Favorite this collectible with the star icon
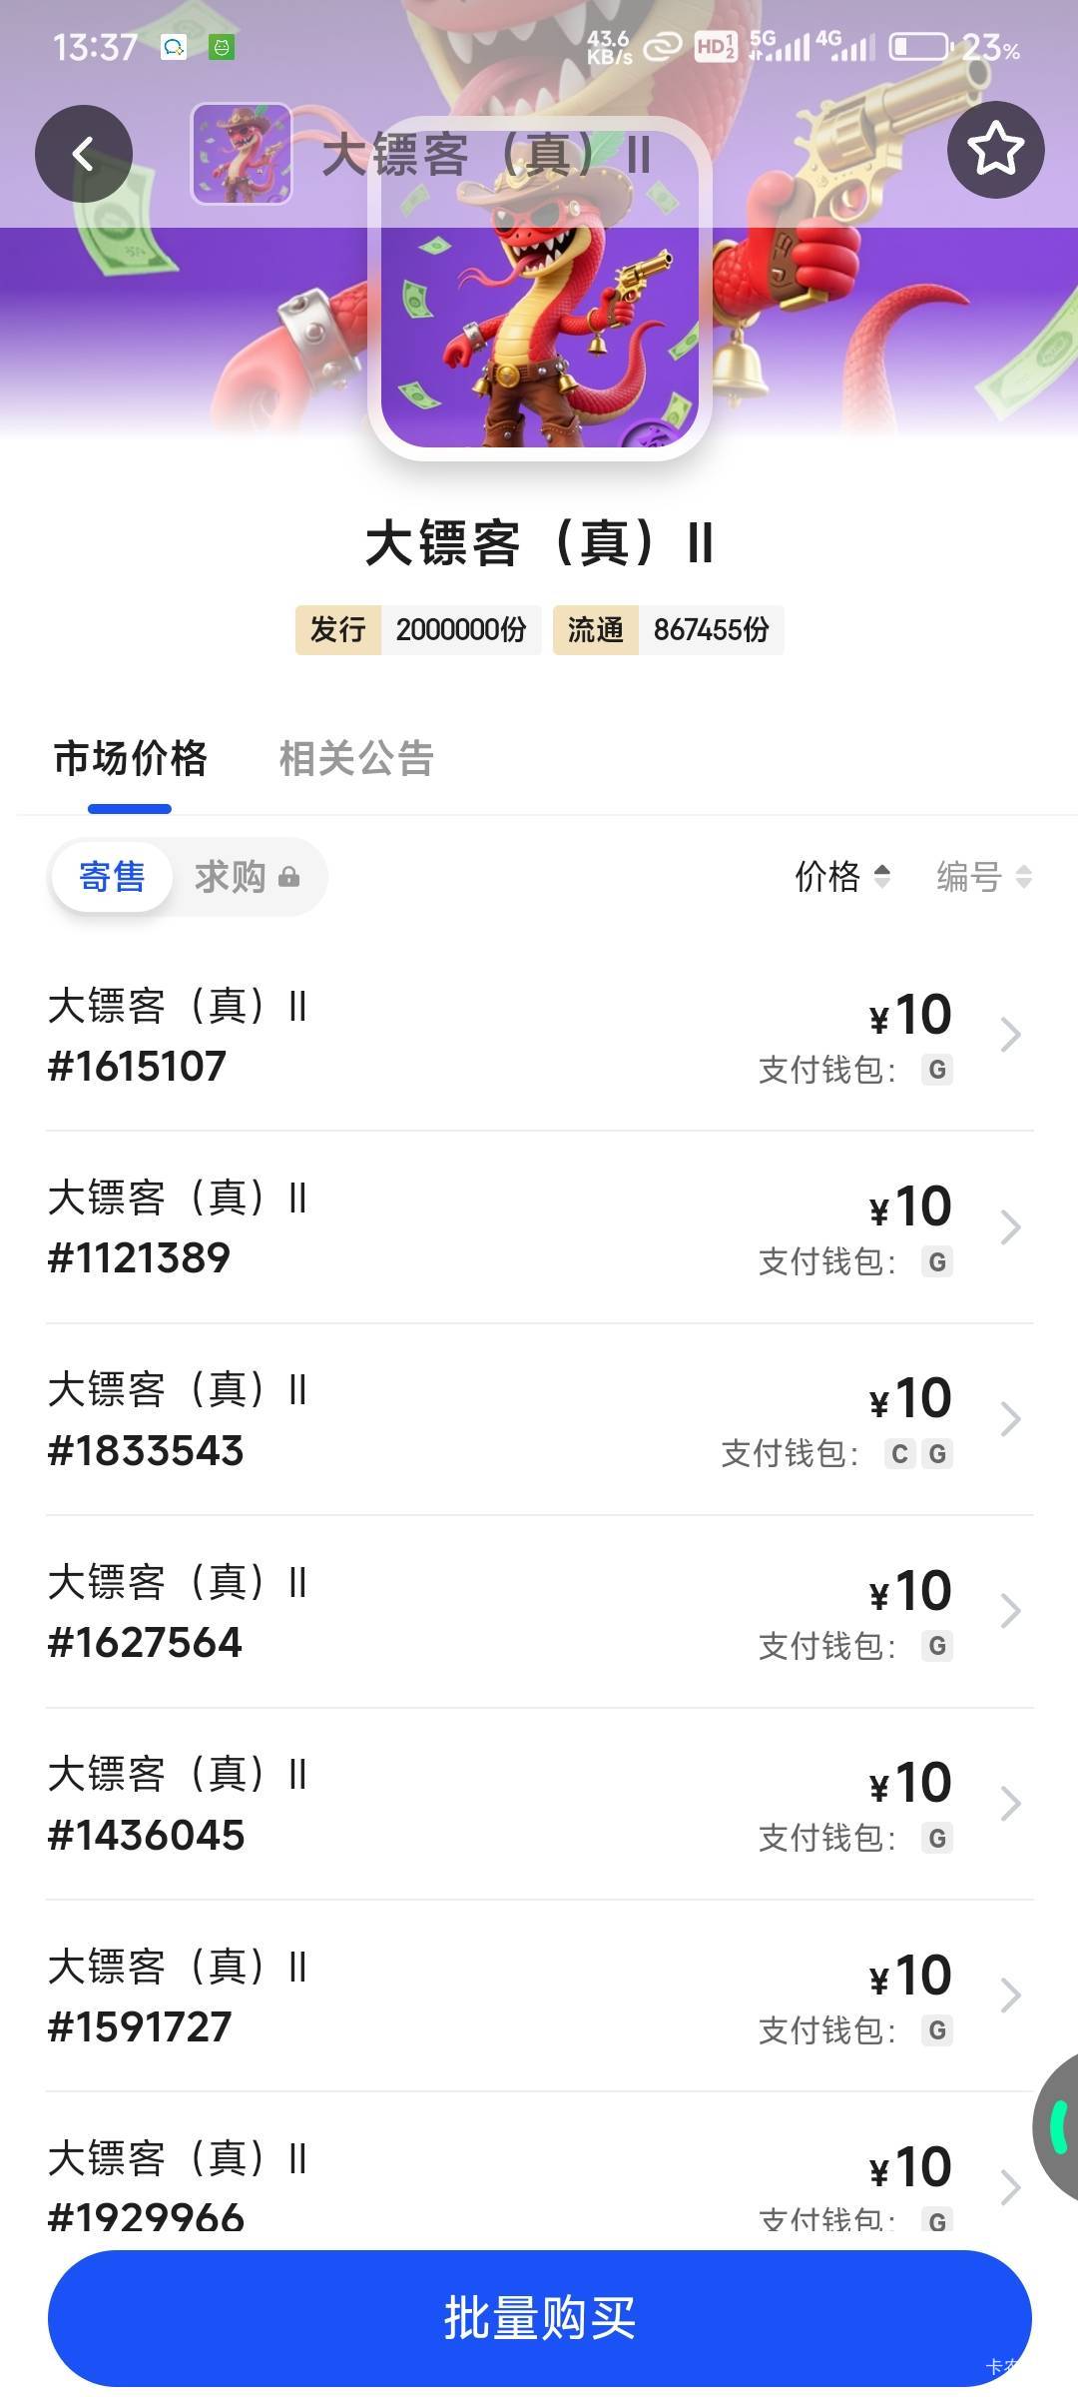The height and width of the screenshot is (2397, 1078). (x=995, y=150)
